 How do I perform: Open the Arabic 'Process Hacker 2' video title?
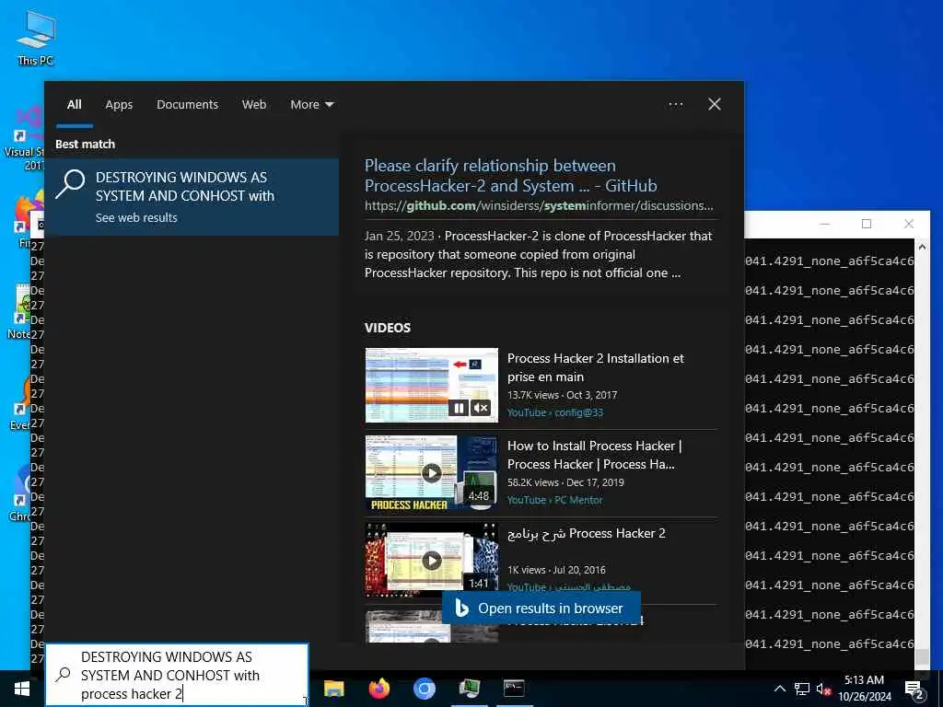click(x=587, y=533)
